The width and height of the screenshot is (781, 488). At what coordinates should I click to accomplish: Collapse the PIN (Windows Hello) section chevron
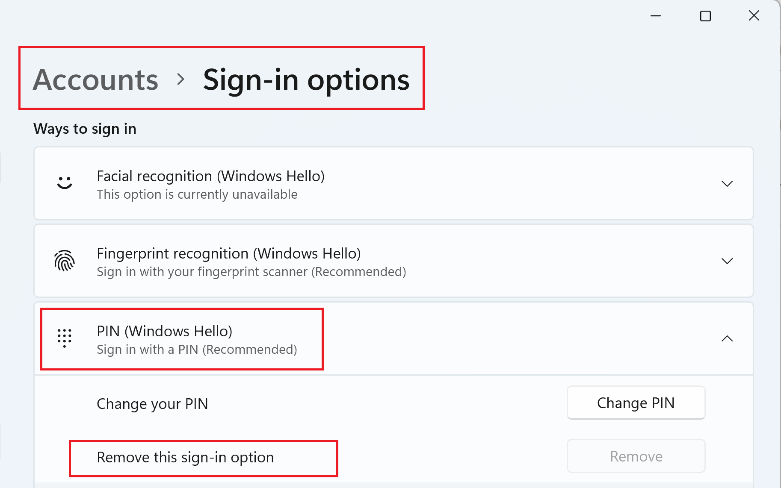[727, 338]
